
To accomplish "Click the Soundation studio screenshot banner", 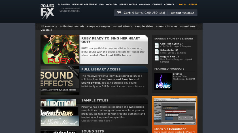I will pos(175,111).
